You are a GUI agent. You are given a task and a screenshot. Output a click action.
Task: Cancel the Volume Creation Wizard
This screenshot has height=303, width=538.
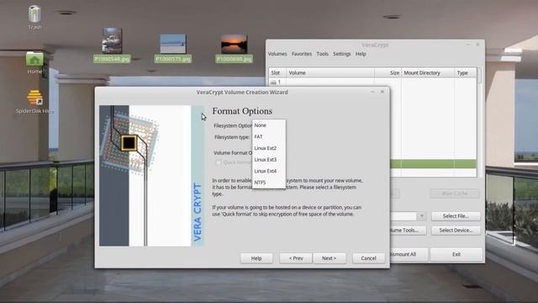tap(368, 258)
